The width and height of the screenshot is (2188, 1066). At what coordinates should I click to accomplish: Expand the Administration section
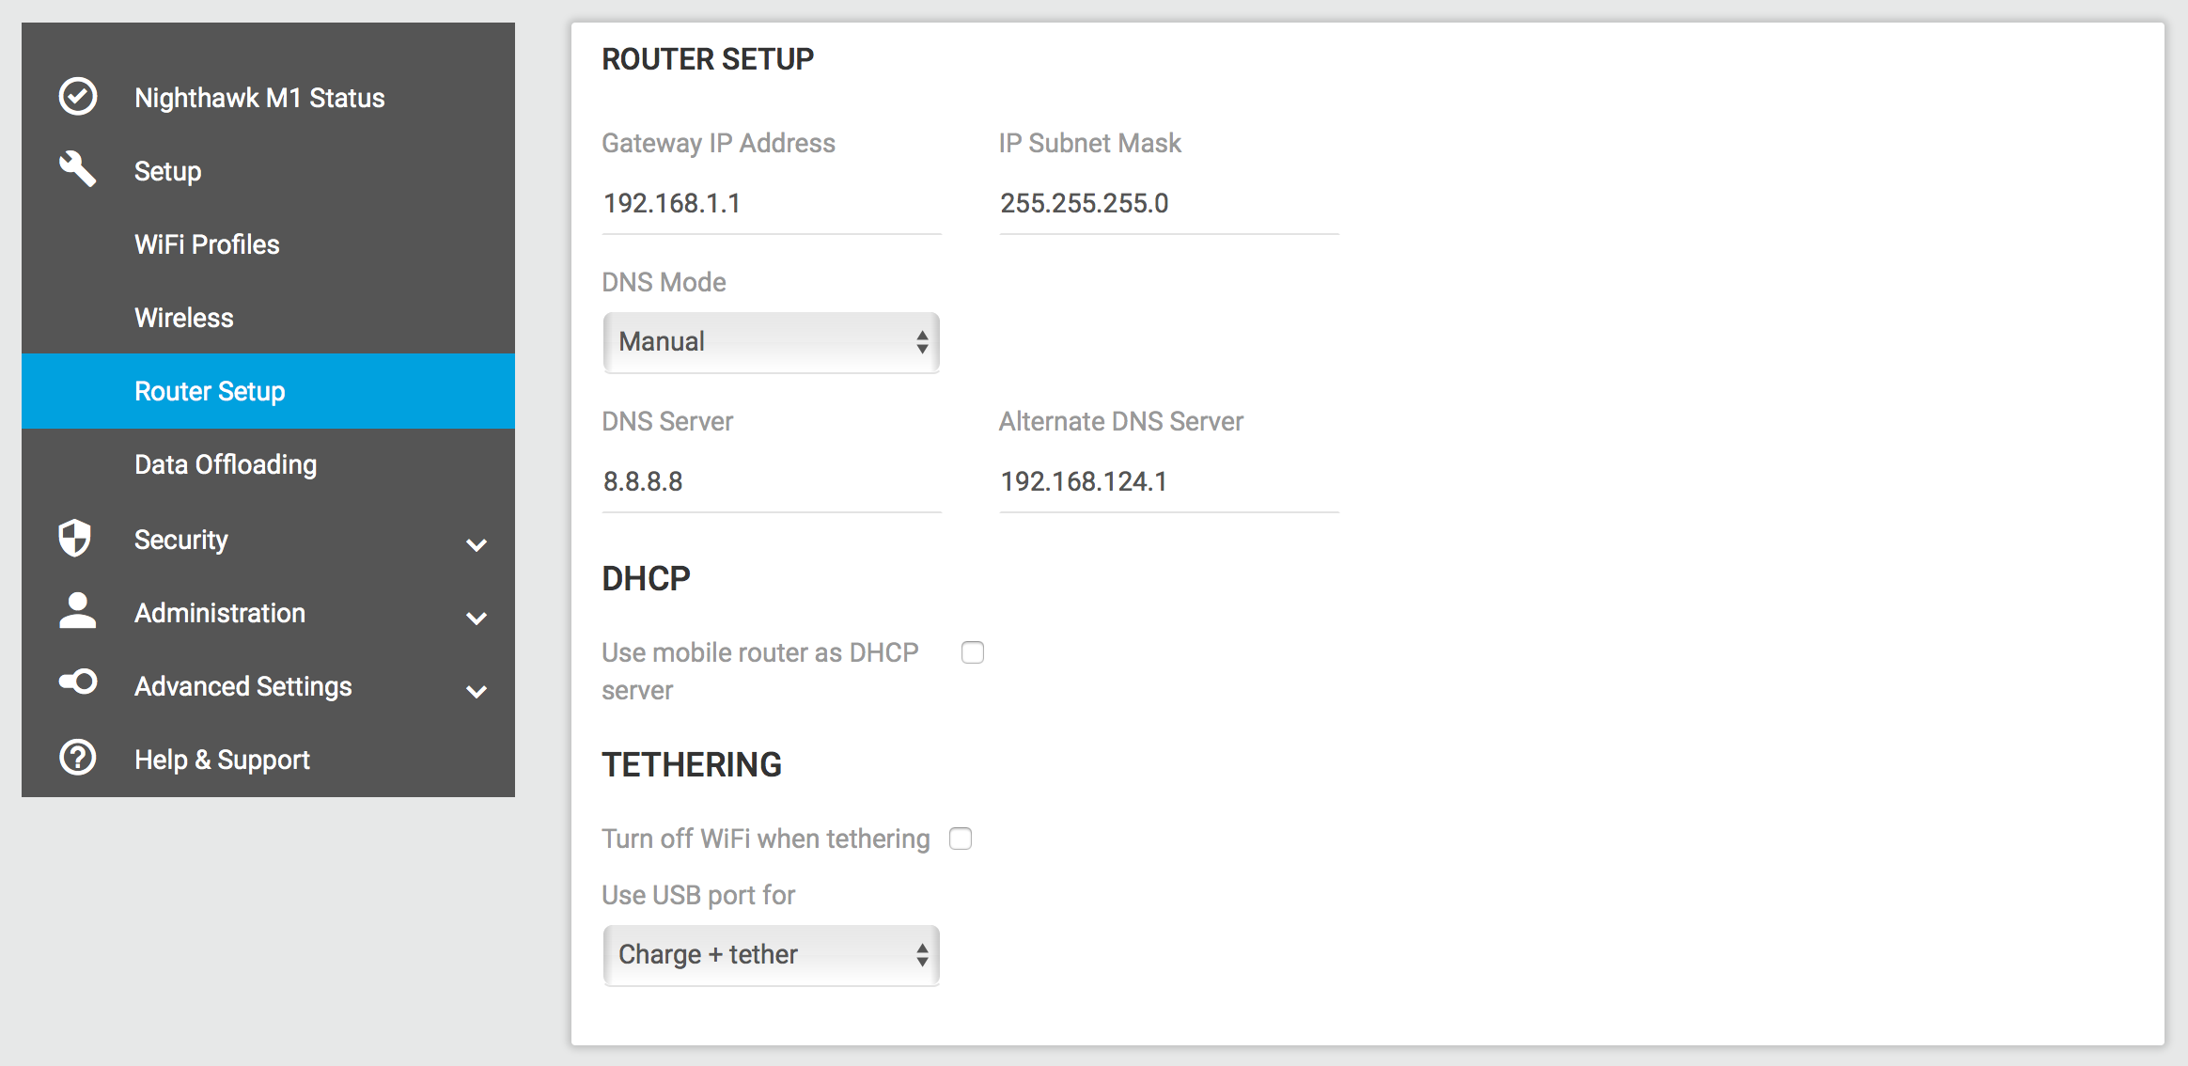click(478, 618)
